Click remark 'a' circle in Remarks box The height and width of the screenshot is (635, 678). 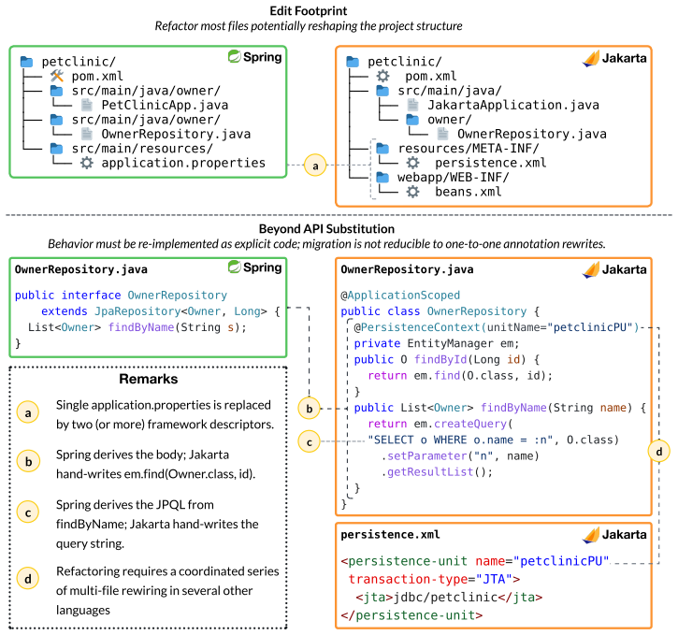28,412
